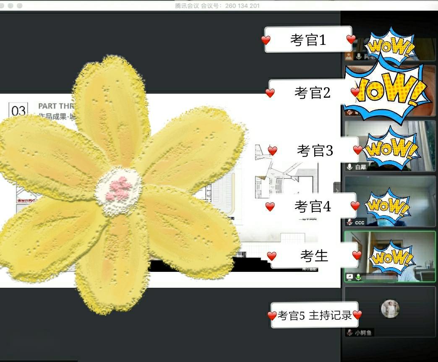Viewport: 438px width, 362px height.
Task: Click the screen-sharing icon on the green-bordered tile
Action: [350, 277]
